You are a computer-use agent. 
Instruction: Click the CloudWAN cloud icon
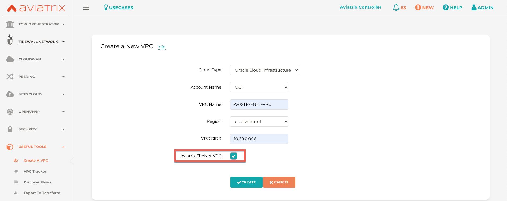click(10, 59)
